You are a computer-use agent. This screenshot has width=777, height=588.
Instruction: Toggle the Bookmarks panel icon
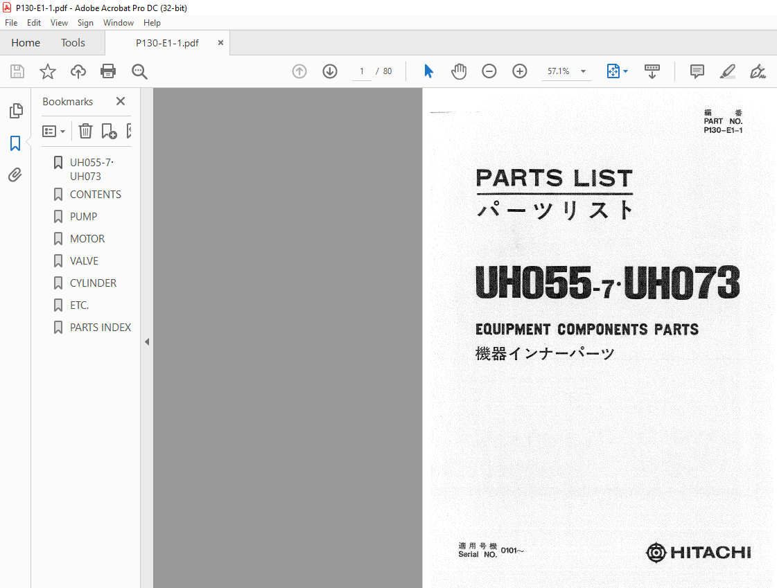(15, 143)
